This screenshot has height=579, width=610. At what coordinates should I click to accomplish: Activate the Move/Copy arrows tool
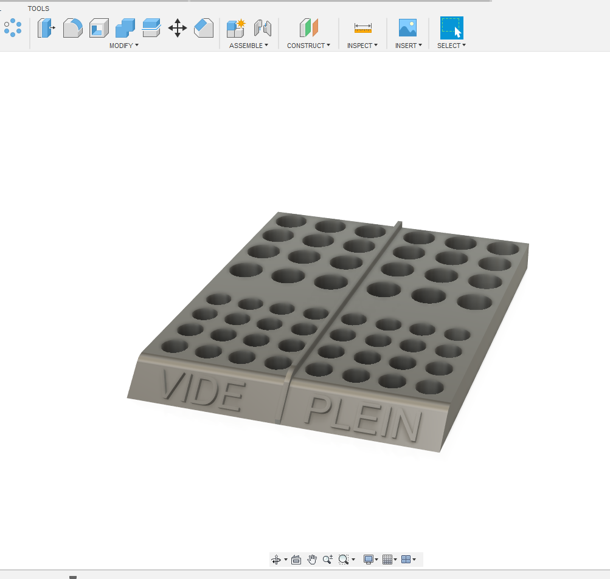pyautogui.click(x=178, y=28)
